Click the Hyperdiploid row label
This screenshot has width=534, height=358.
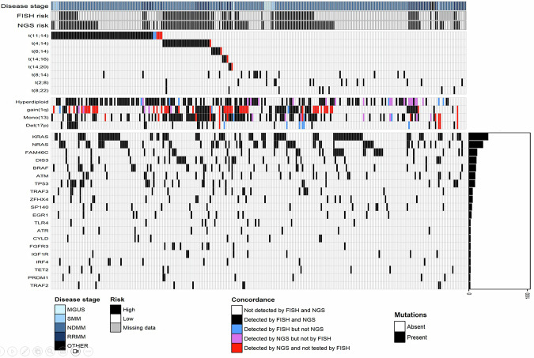click(x=32, y=102)
